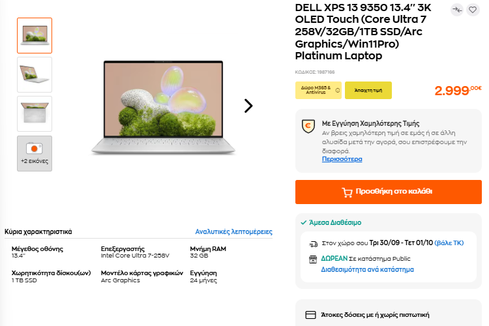Open 'Διαθεσιμότητα ανά κατάστημα' link
This screenshot has height=326, width=489.
click(367, 269)
